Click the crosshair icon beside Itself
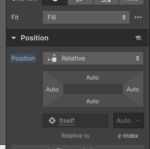This screenshot has width=150, height=149. (52, 121)
